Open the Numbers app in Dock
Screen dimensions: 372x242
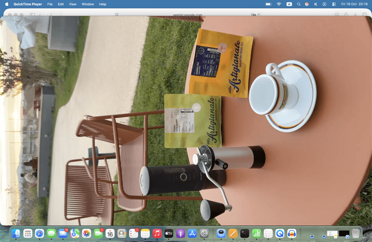click(256, 233)
